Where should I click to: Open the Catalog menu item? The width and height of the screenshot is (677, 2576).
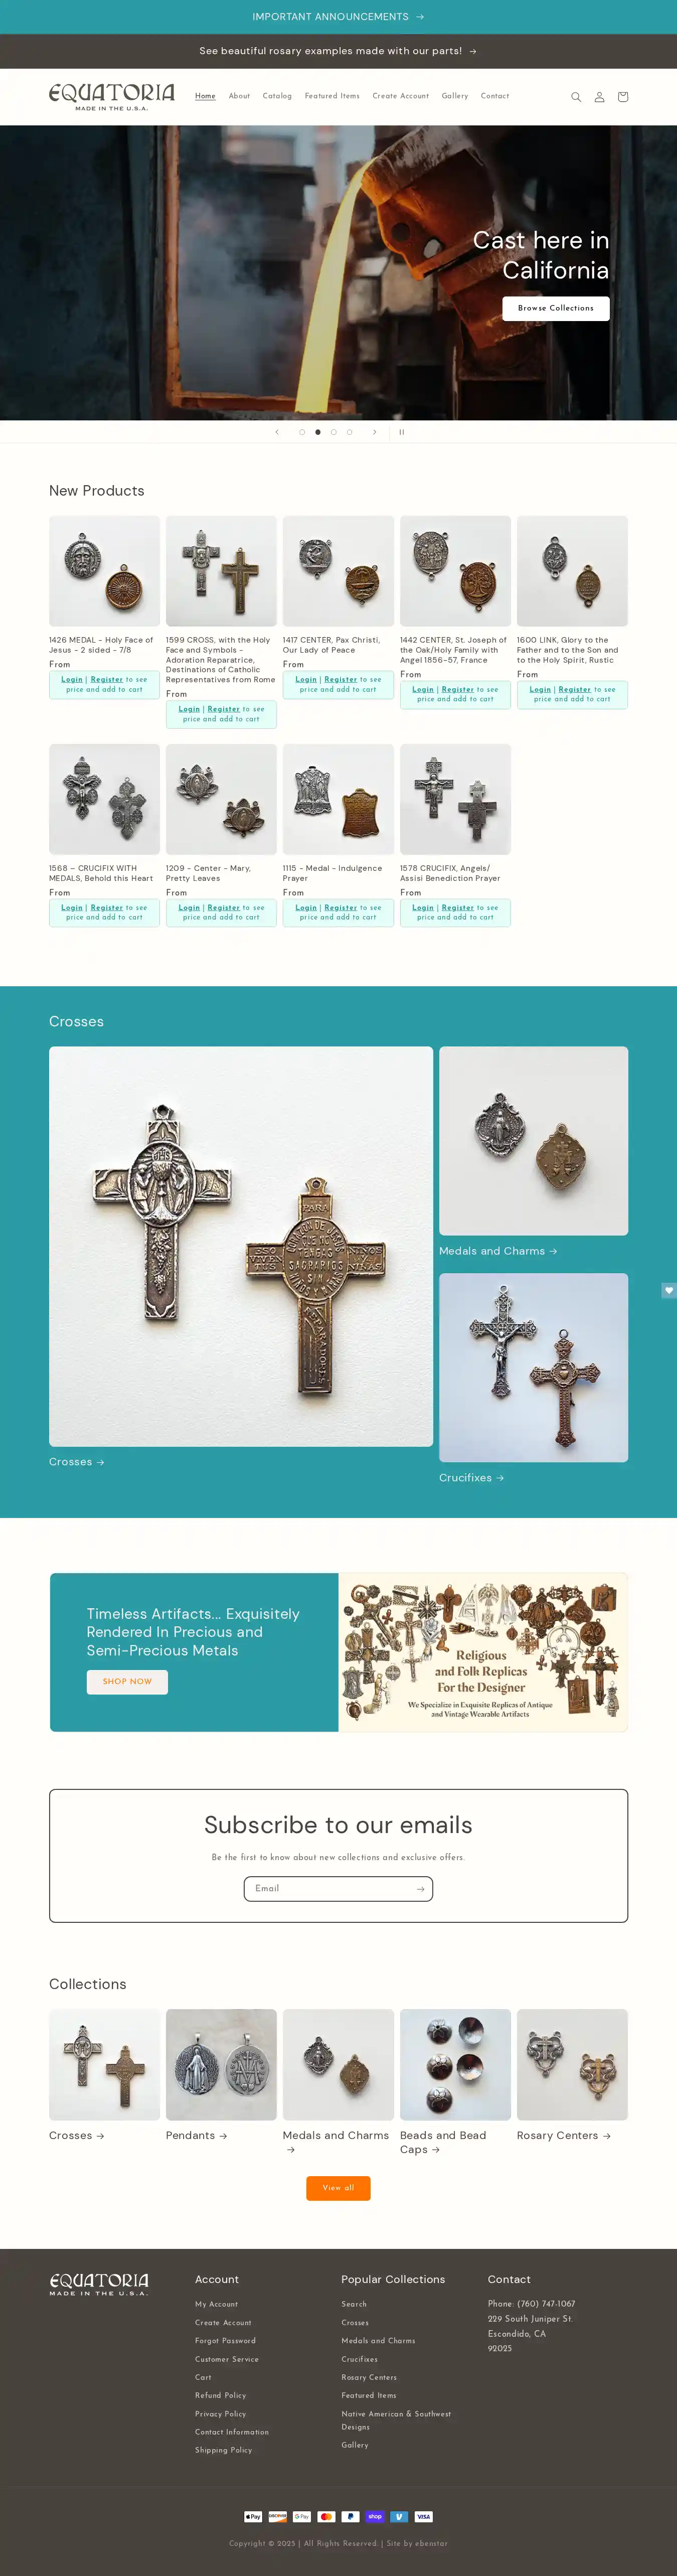(x=277, y=96)
